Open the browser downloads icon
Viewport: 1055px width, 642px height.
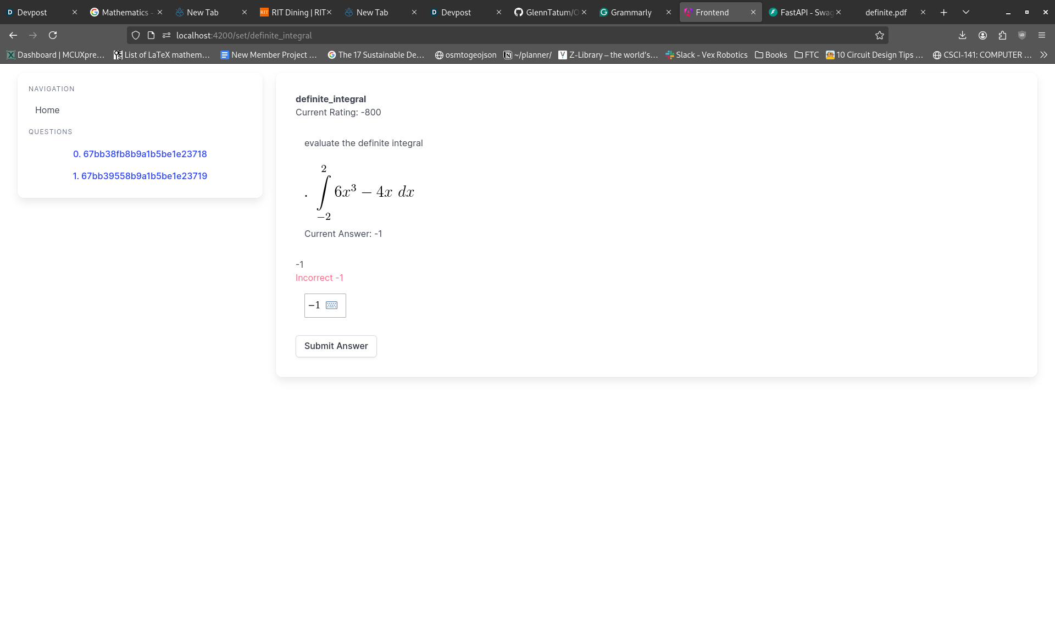(x=962, y=35)
